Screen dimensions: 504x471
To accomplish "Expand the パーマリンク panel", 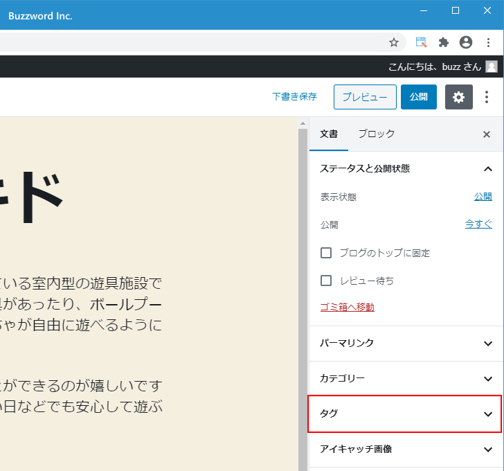I will click(x=406, y=344).
